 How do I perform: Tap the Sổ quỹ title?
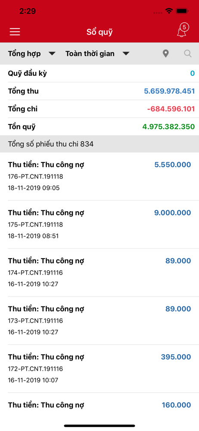[x=99, y=32]
